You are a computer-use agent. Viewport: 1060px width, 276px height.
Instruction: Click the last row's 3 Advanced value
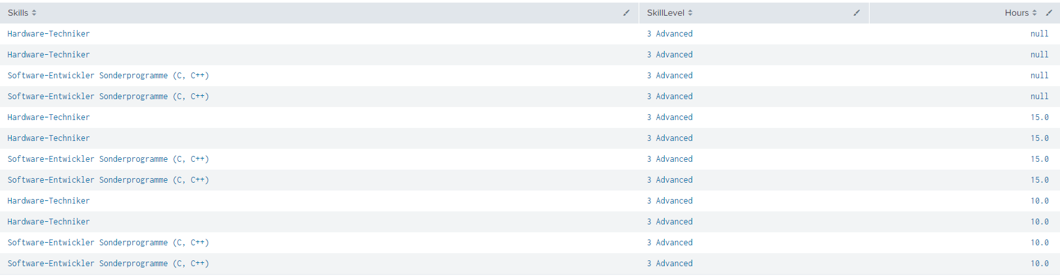tap(669, 264)
